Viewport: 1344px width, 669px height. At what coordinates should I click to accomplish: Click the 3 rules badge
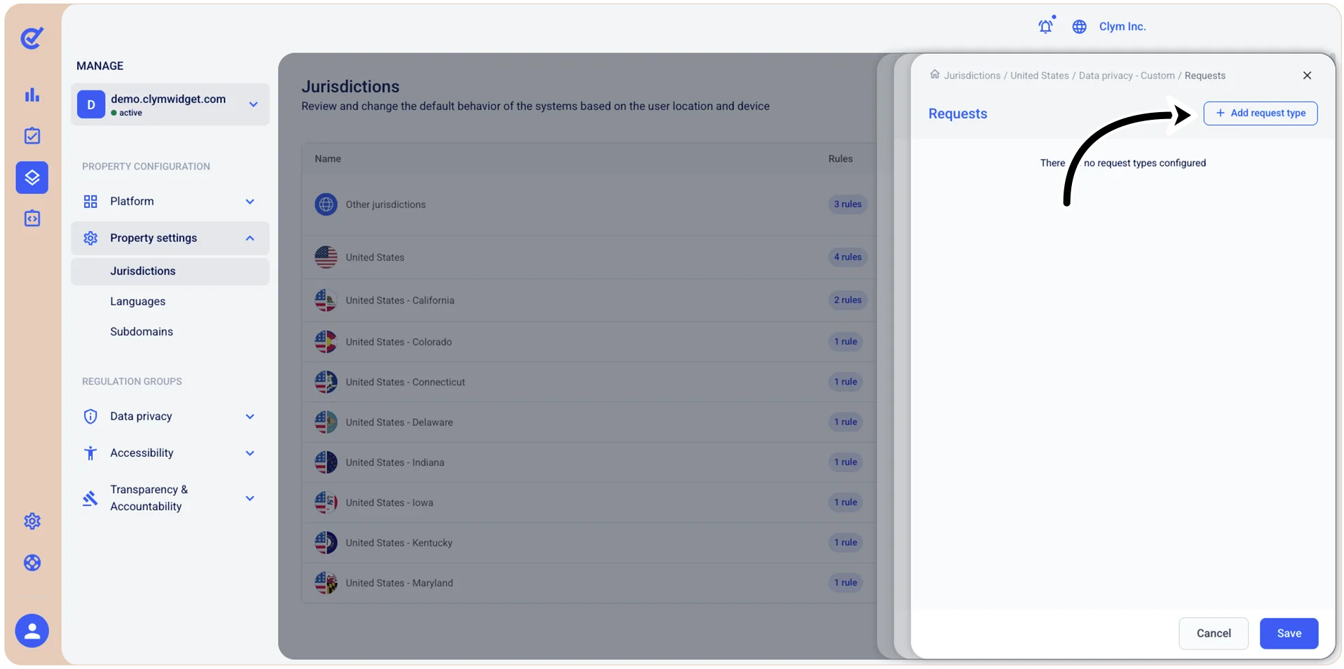click(x=848, y=205)
